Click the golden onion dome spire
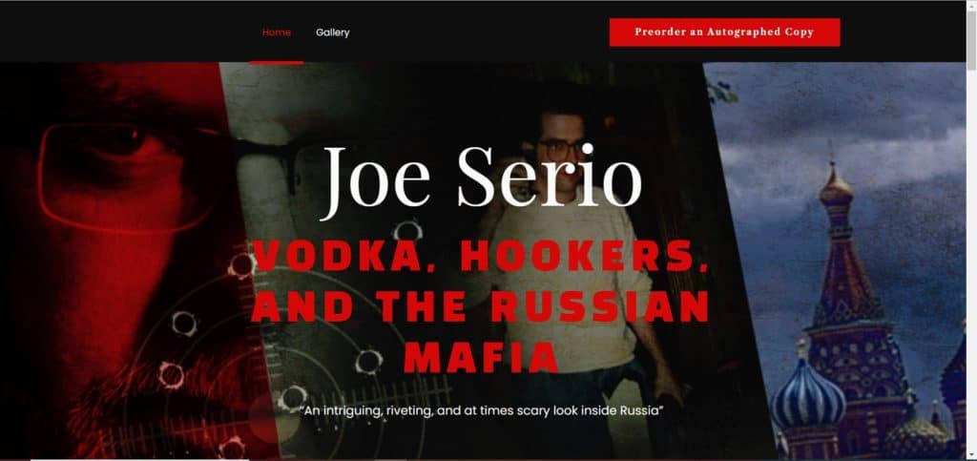The image size is (977, 461). click(x=835, y=189)
